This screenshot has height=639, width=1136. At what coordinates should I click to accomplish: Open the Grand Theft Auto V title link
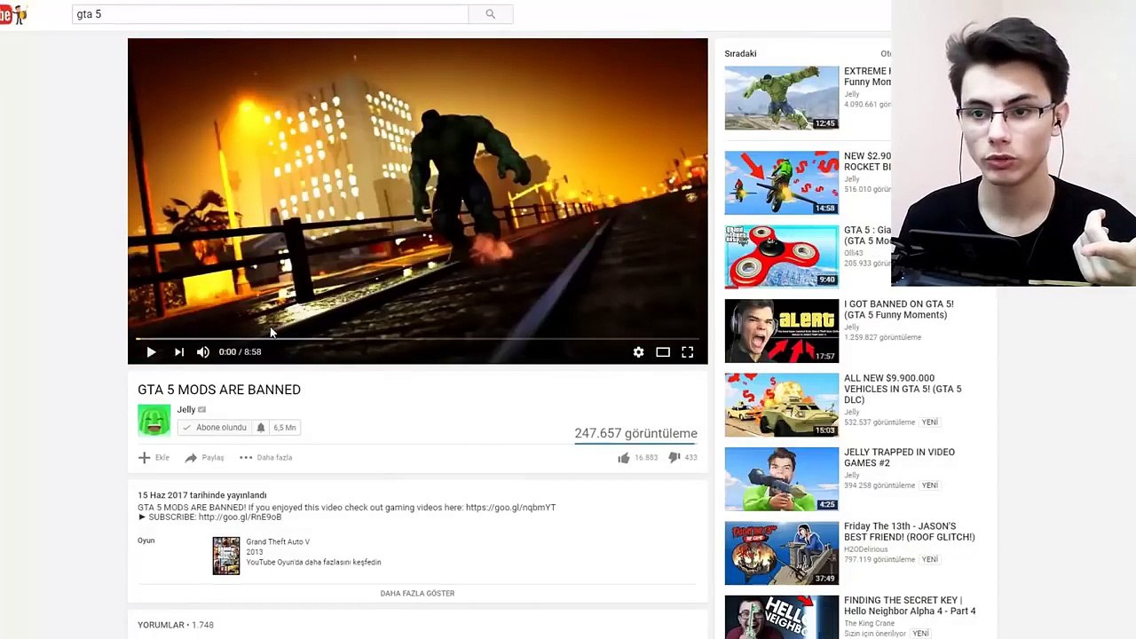(x=278, y=541)
